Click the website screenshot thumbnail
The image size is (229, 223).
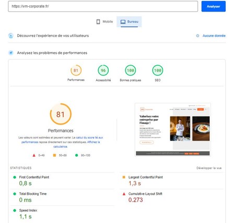point(173,130)
